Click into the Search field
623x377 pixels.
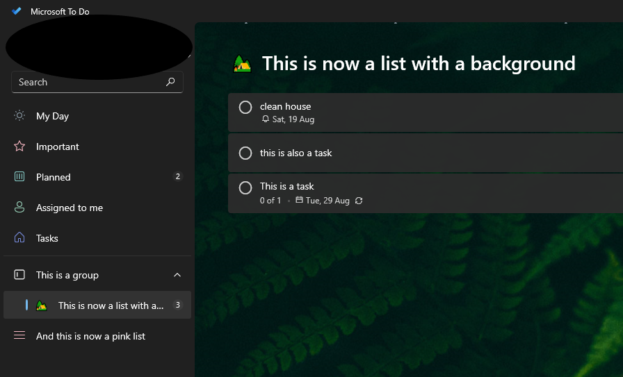point(97,82)
